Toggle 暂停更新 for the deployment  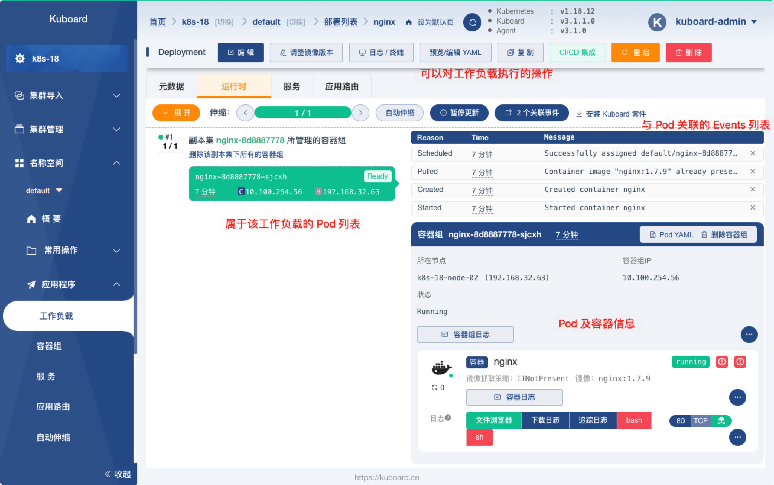pyautogui.click(x=459, y=113)
